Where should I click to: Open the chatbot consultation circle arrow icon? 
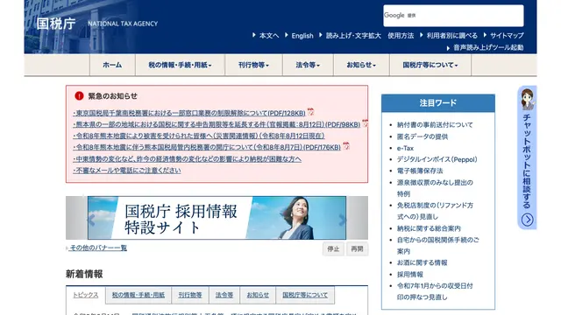pos(527,220)
